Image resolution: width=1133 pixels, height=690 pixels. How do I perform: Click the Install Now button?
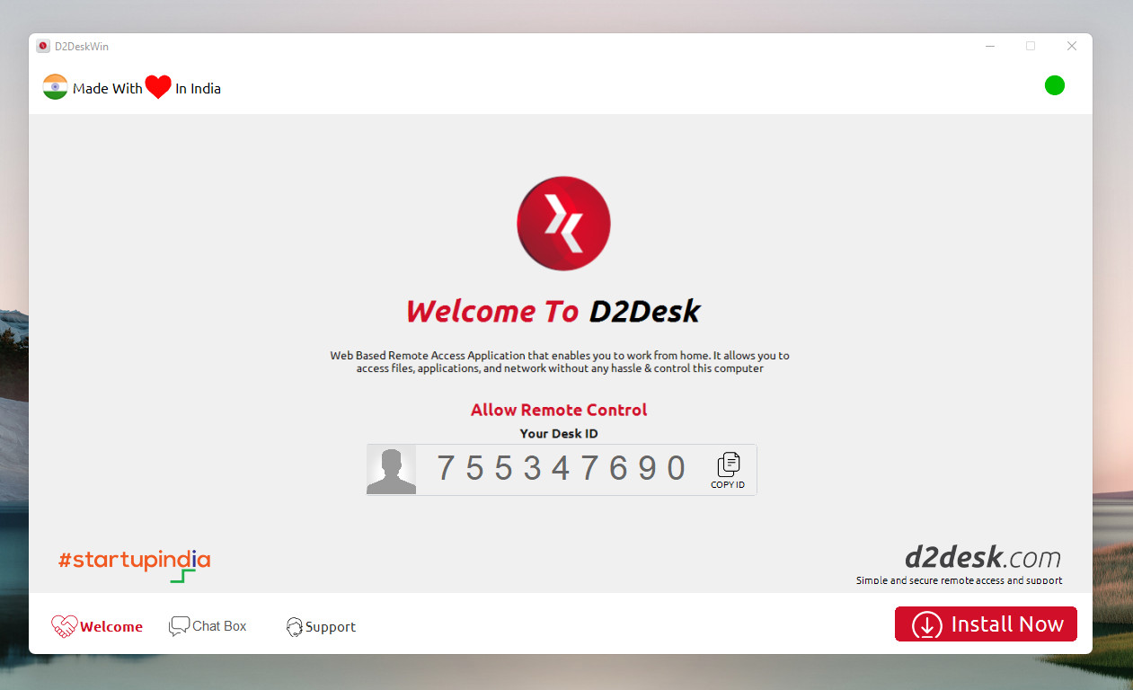986,624
